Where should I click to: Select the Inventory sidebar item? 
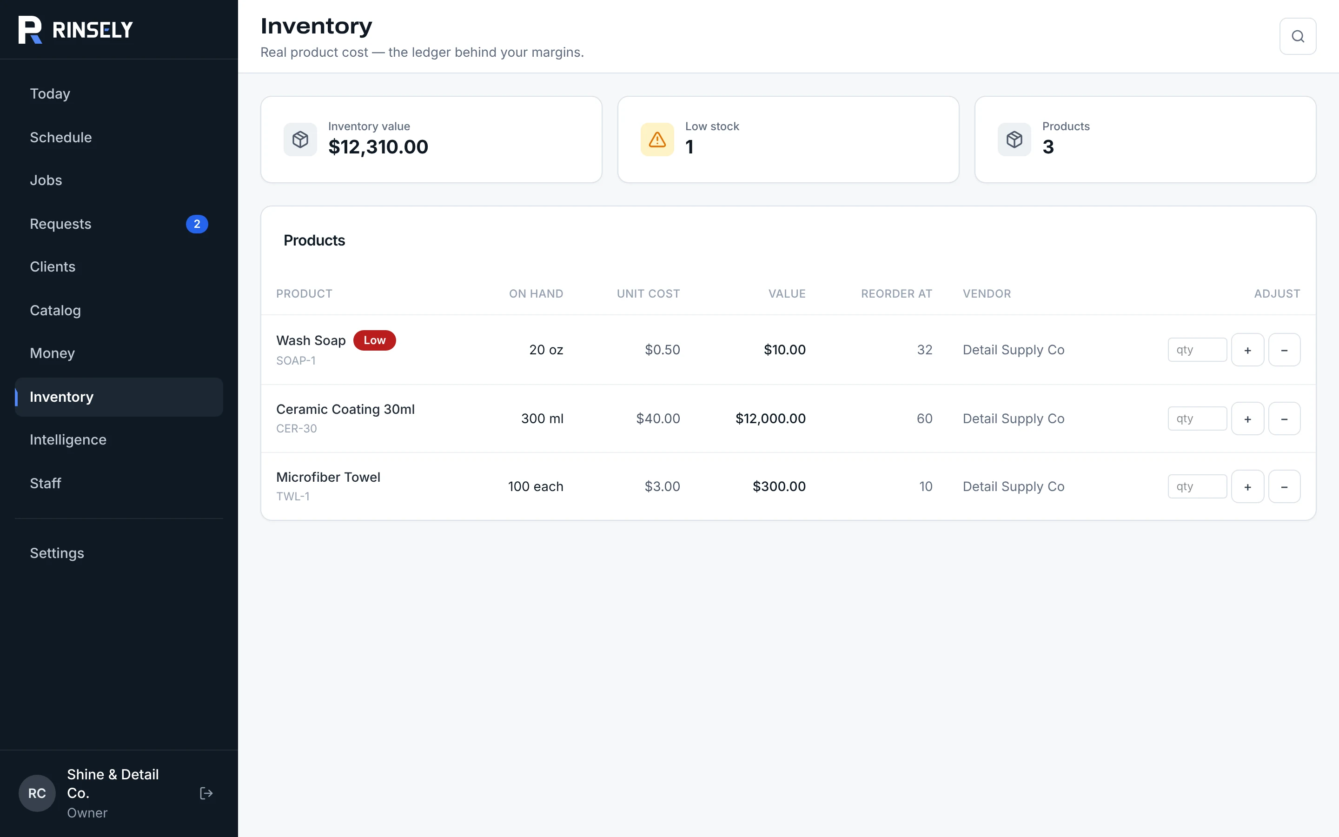pyautogui.click(x=119, y=397)
